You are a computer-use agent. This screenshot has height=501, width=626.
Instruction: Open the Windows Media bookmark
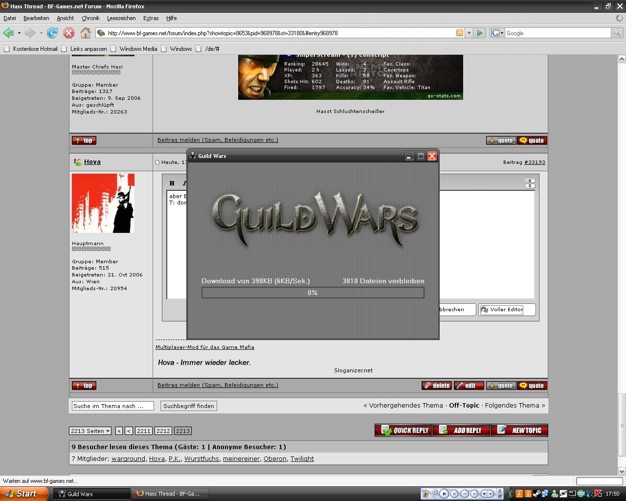coord(134,48)
